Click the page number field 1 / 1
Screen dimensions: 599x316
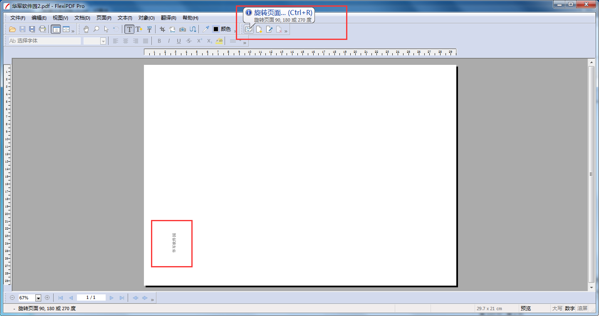(91, 298)
